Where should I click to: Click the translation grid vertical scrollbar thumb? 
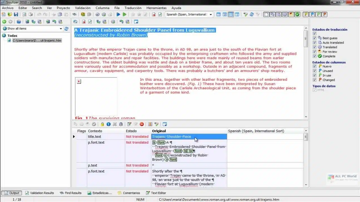point(306,137)
